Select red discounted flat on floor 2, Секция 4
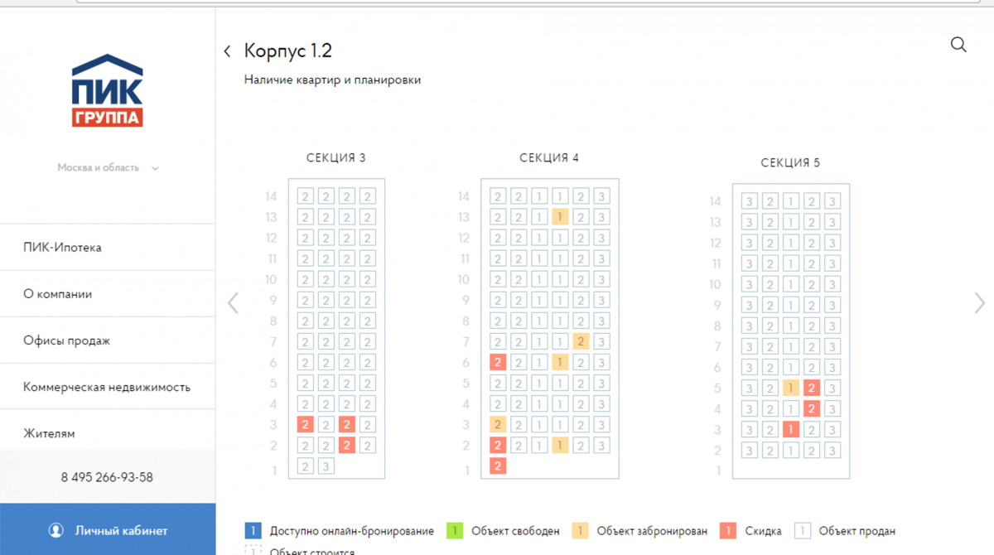This screenshot has width=994, height=555. pyautogui.click(x=498, y=446)
